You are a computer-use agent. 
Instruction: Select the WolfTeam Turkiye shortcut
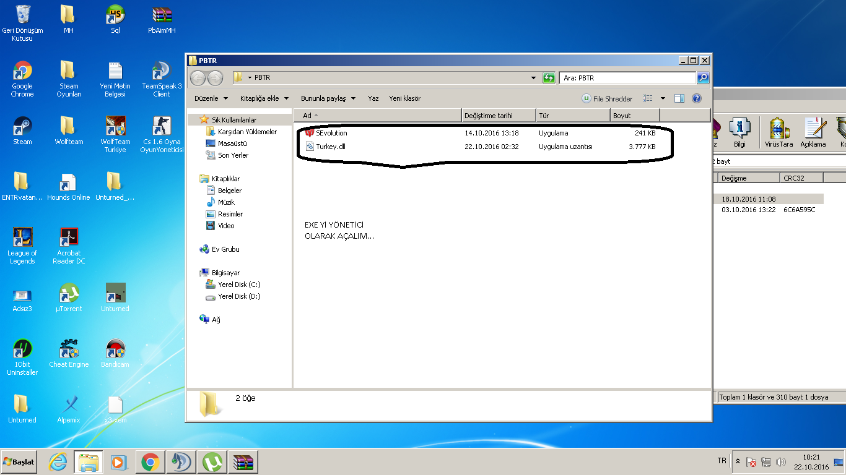pos(115,134)
